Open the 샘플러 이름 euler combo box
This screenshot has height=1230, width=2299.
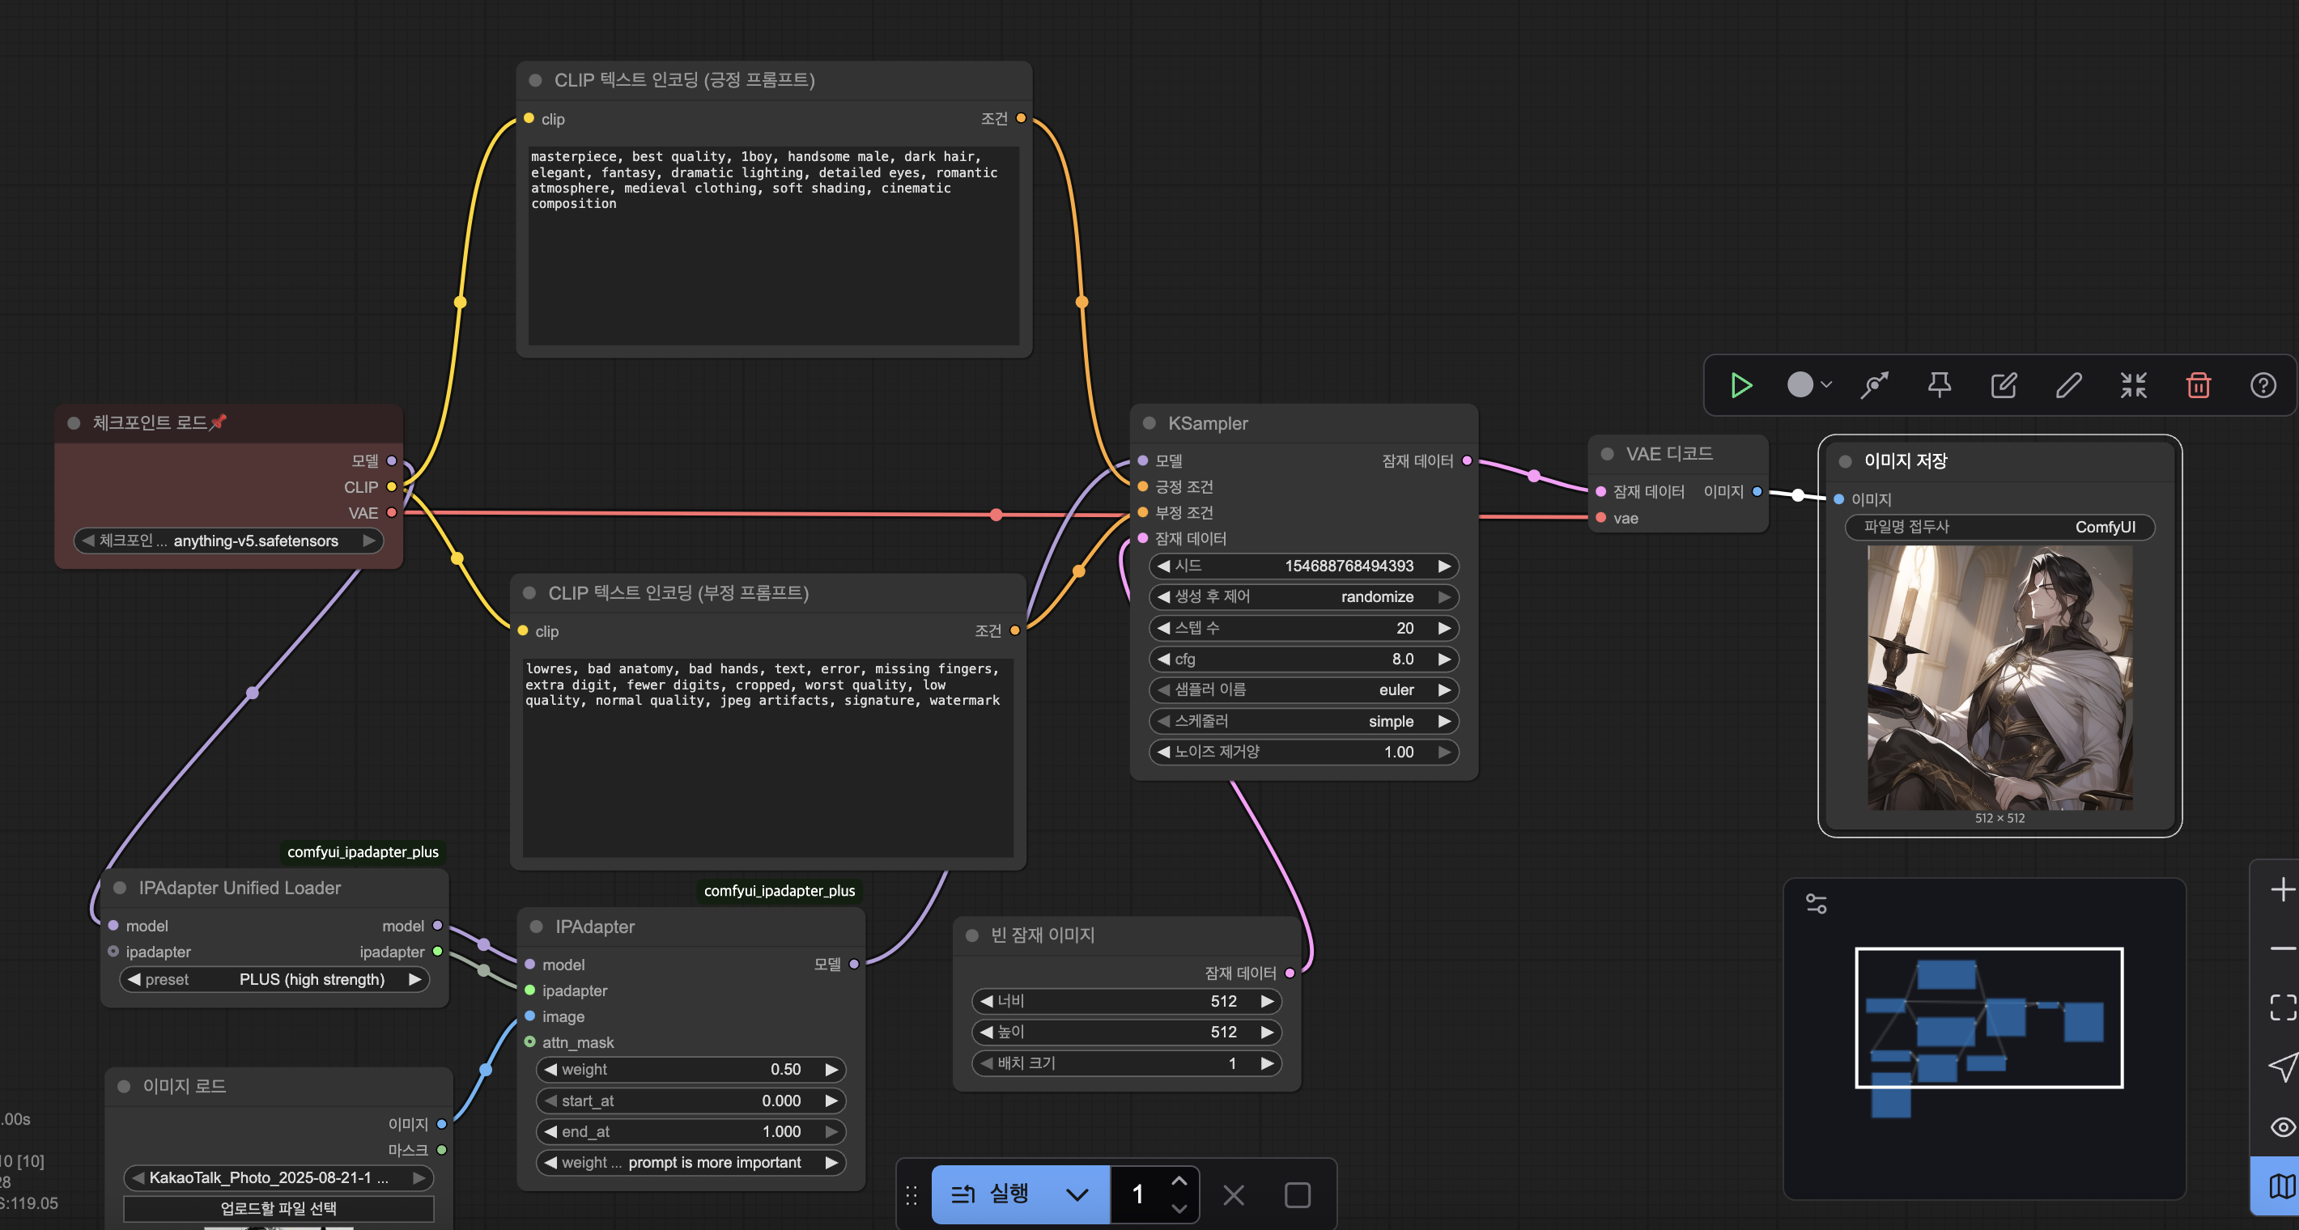point(1303,689)
